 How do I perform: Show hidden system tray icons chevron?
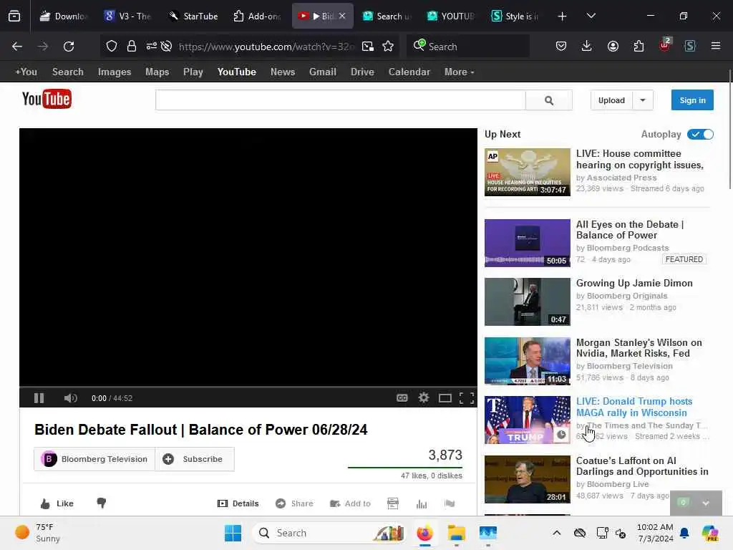pyautogui.click(x=557, y=533)
